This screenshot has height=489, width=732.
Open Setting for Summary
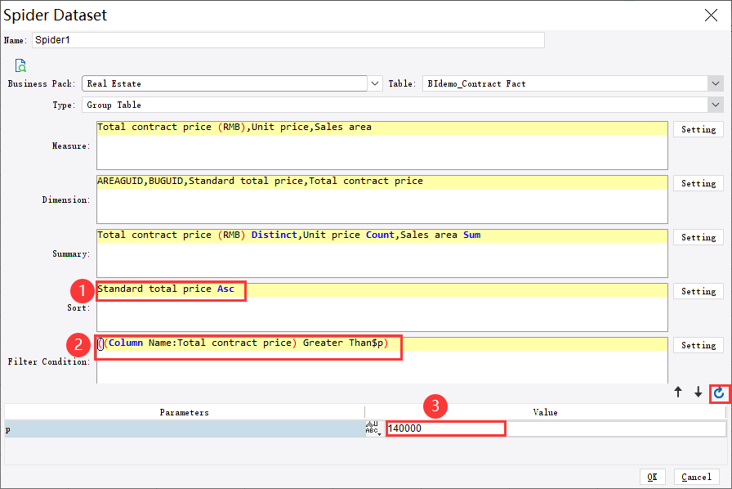699,237
